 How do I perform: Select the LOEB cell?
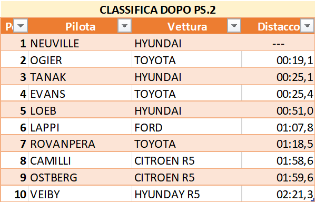pyautogui.click(x=80, y=110)
